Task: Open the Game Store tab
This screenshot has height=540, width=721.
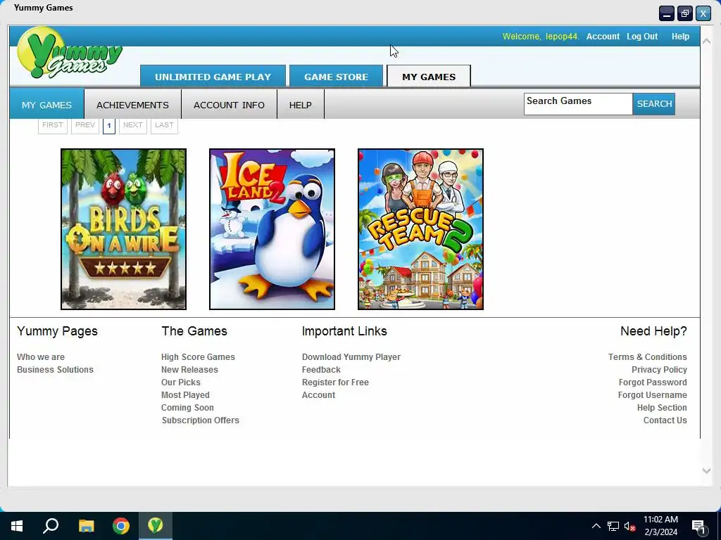Action: (336, 76)
